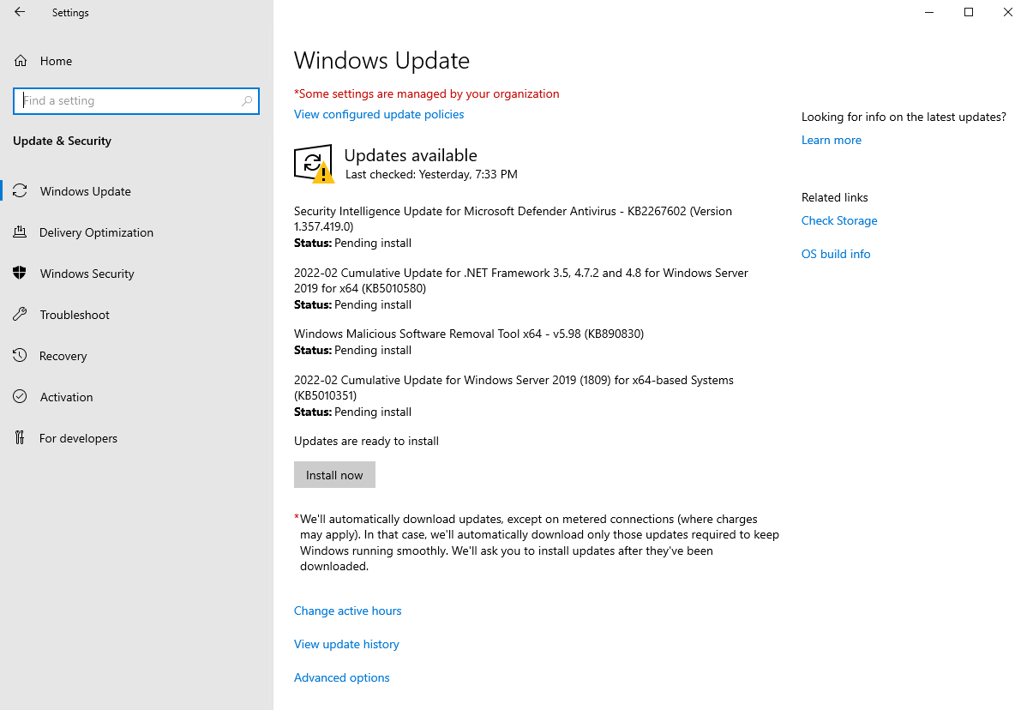Viewport: 1027px width, 710px height.
Task: Click the 'Updates are ready to install' text
Action: point(366,442)
